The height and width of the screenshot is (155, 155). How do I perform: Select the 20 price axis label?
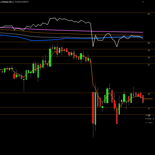coord(148,43)
